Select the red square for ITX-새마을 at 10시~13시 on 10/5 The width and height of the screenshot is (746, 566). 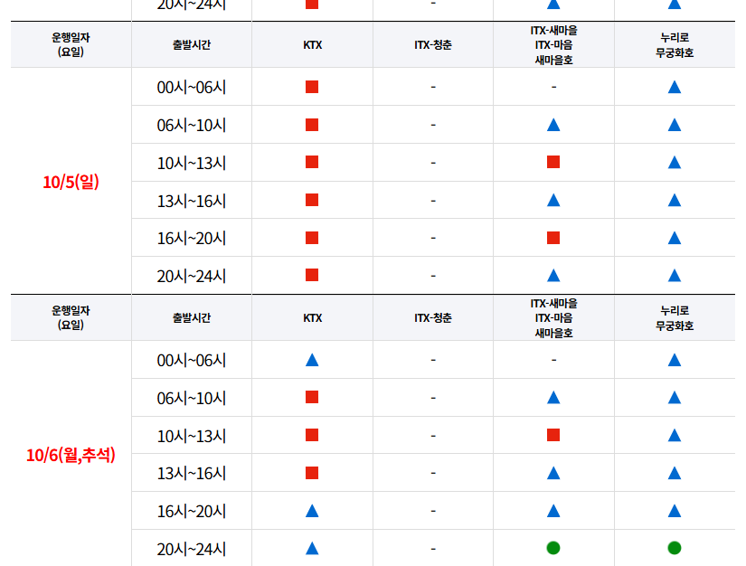click(x=553, y=162)
